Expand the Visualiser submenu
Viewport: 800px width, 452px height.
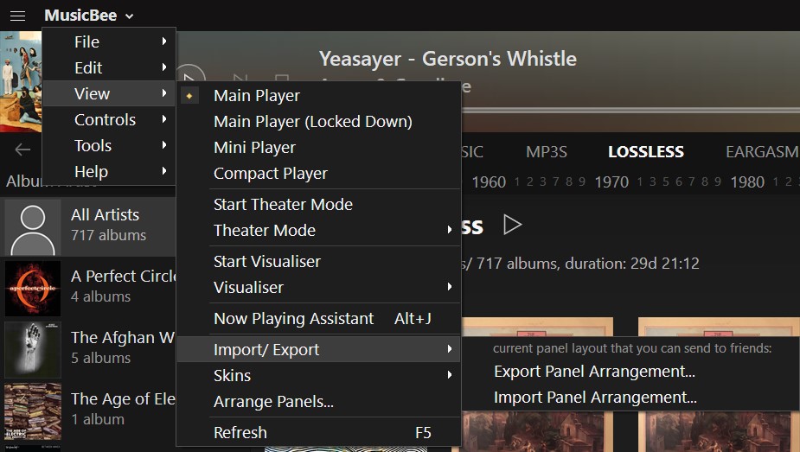319,288
